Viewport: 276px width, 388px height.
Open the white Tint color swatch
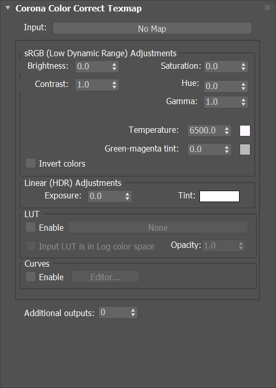(220, 196)
